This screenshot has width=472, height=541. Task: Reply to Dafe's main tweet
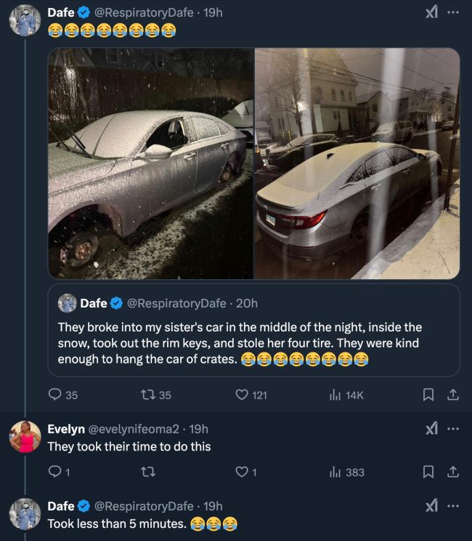point(55,395)
